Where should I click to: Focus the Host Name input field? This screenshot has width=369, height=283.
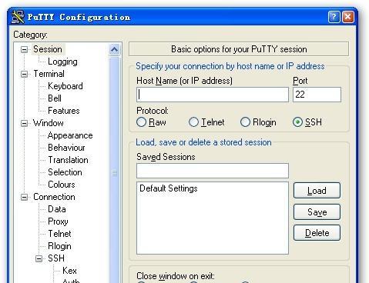(213, 95)
